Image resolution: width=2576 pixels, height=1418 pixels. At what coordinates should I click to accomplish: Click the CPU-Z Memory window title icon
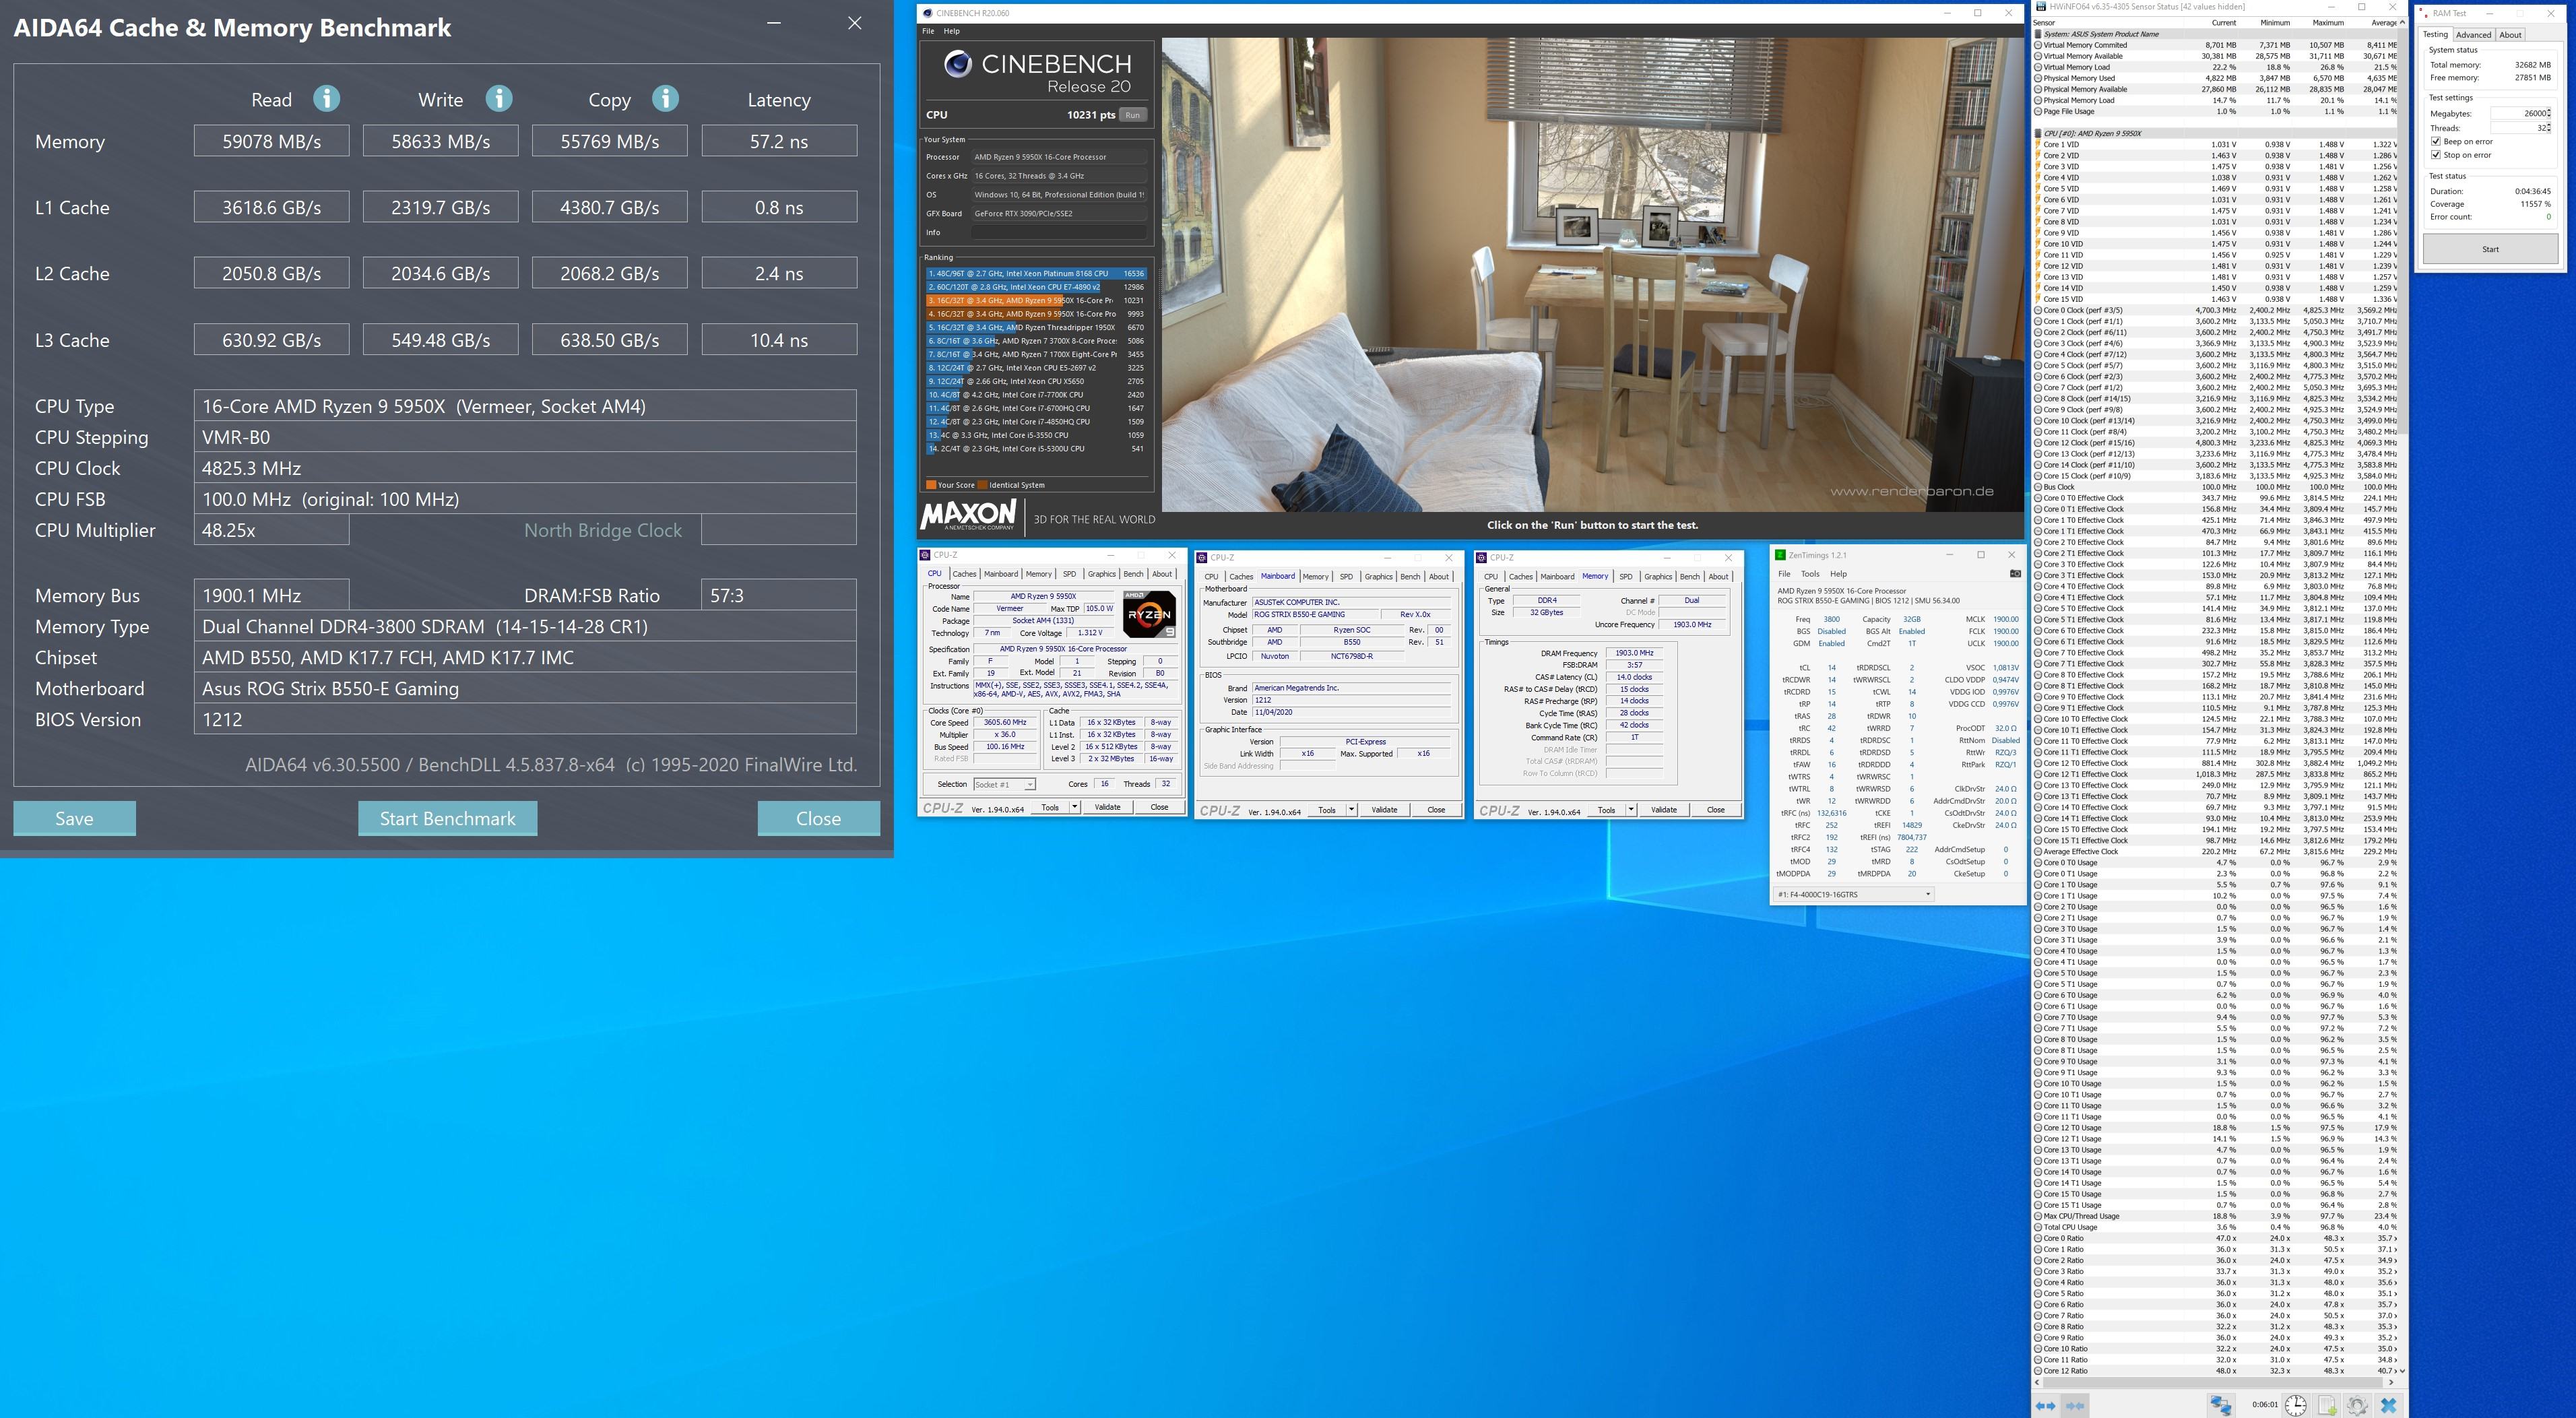pyautogui.click(x=1482, y=558)
